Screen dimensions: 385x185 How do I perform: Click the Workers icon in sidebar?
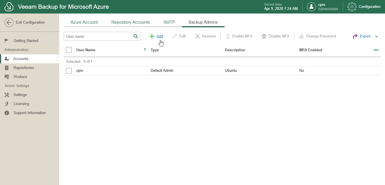7,77
